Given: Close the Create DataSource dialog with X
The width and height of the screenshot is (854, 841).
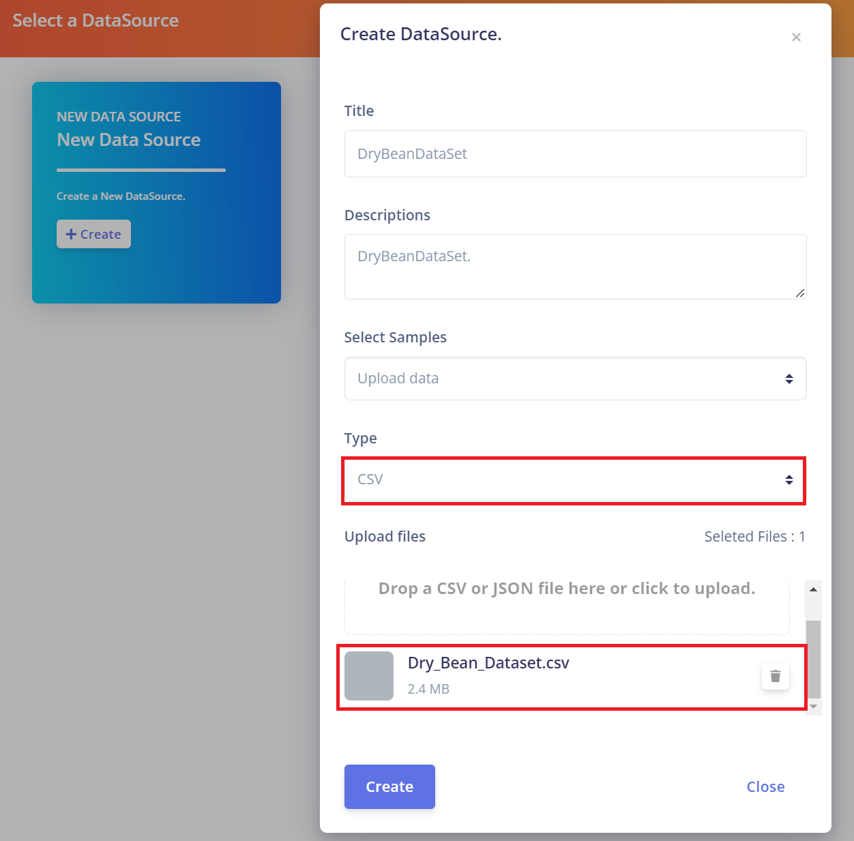Looking at the screenshot, I should (796, 38).
